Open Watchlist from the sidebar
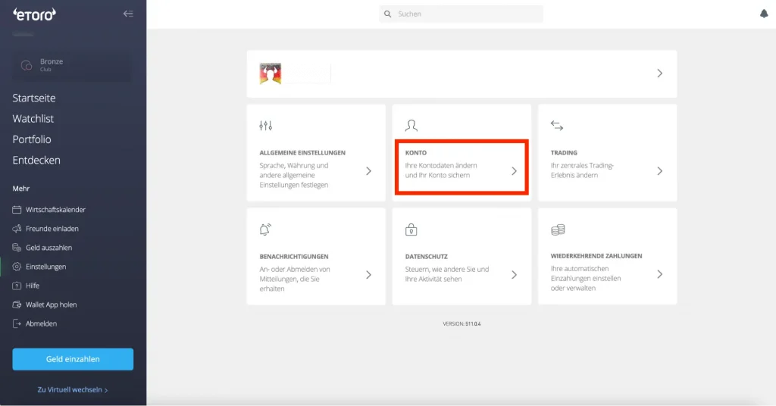Image resolution: width=776 pixels, height=406 pixels. (x=33, y=119)
